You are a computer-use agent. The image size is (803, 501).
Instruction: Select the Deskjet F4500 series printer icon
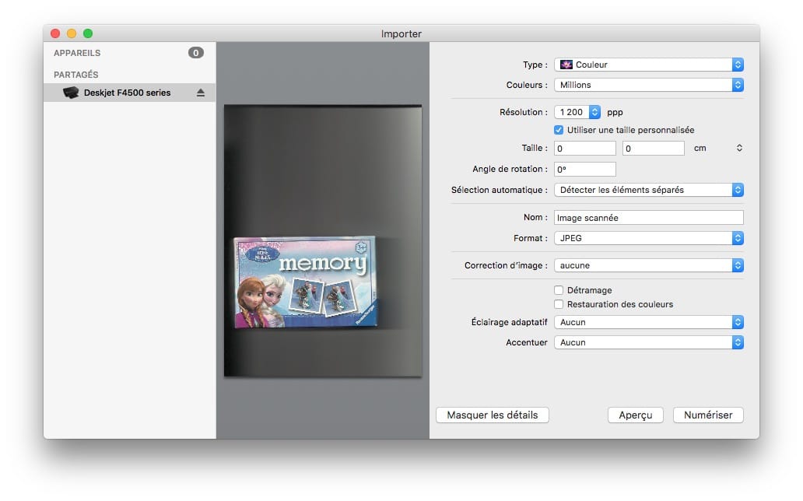coord(71,93)
